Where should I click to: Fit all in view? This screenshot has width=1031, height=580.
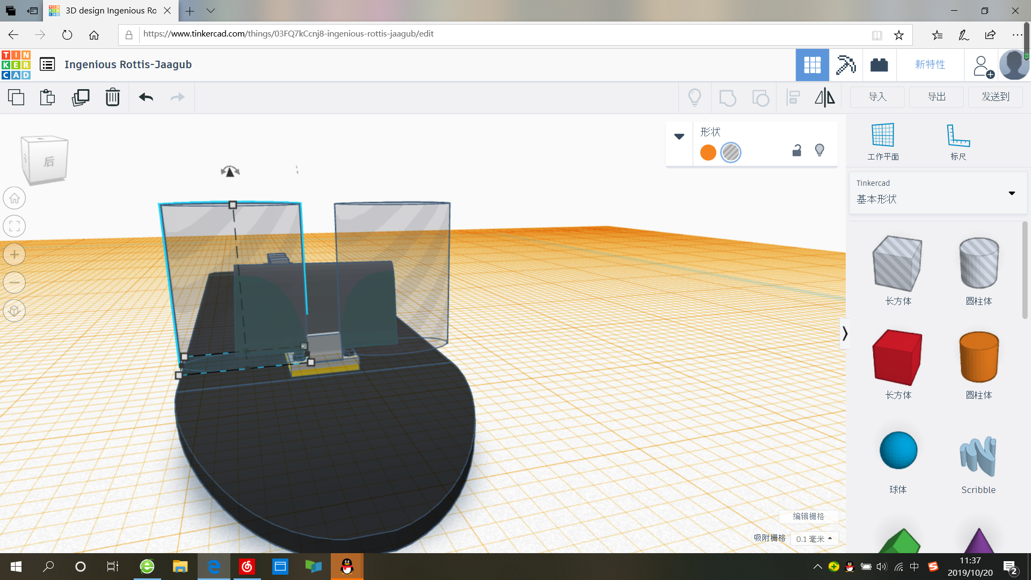14,226
